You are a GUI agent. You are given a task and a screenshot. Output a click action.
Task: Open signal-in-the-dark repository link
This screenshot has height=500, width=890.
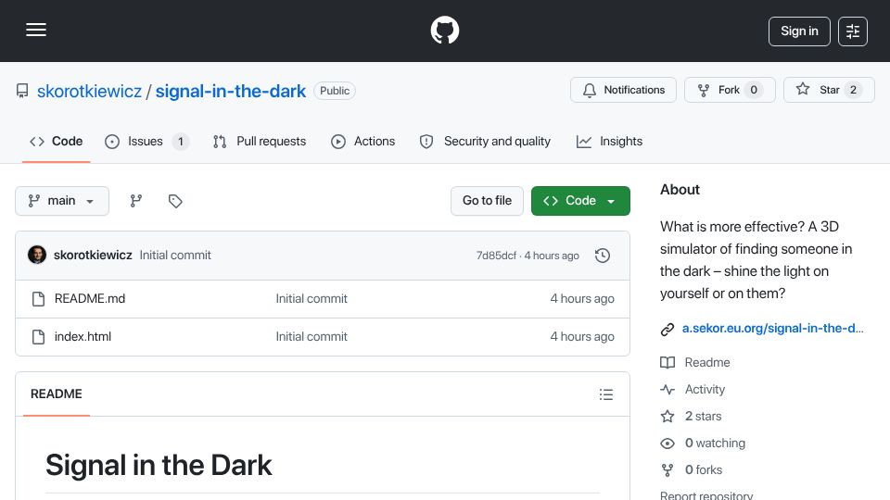[231, 92]
